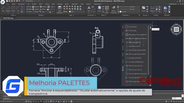Expand the Modify panel dropdown
Viewport: 184px width, 103px height.
(41, 15)
